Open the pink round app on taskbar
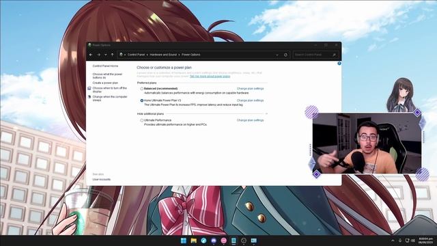This screenshot has width=437, height=246. click(223, 241)
